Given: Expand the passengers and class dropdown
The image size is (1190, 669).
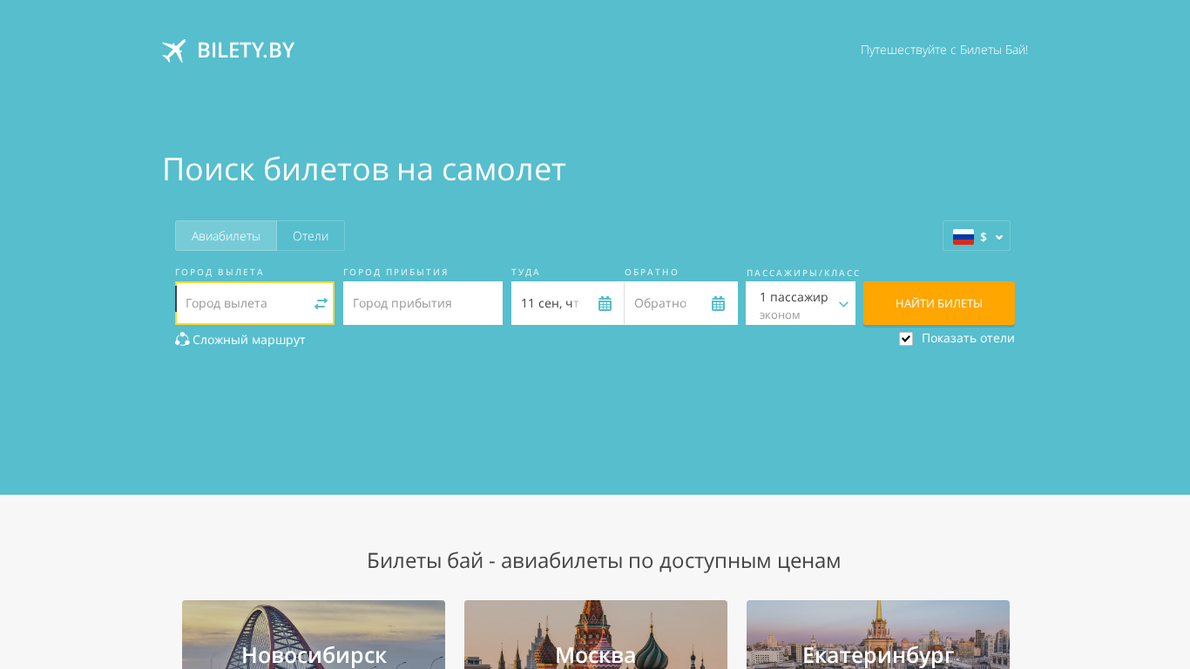Looking at the screenshot, I should [x=801, y=303].
